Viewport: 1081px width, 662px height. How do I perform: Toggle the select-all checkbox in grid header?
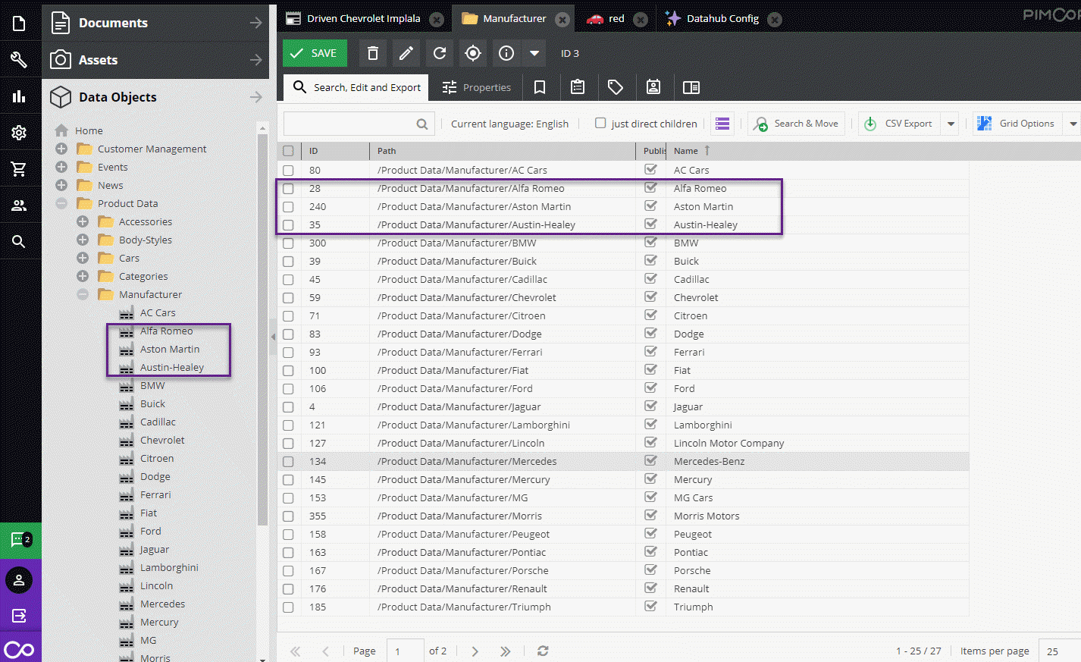click(x=288, y=151)
